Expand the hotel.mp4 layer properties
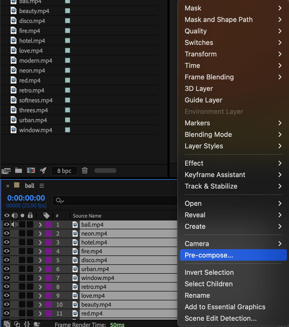The image size is (289, 327). click(x=40, y=242)
